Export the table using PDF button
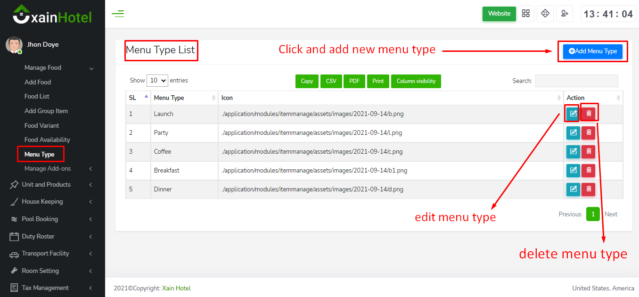 pos(354,81)
